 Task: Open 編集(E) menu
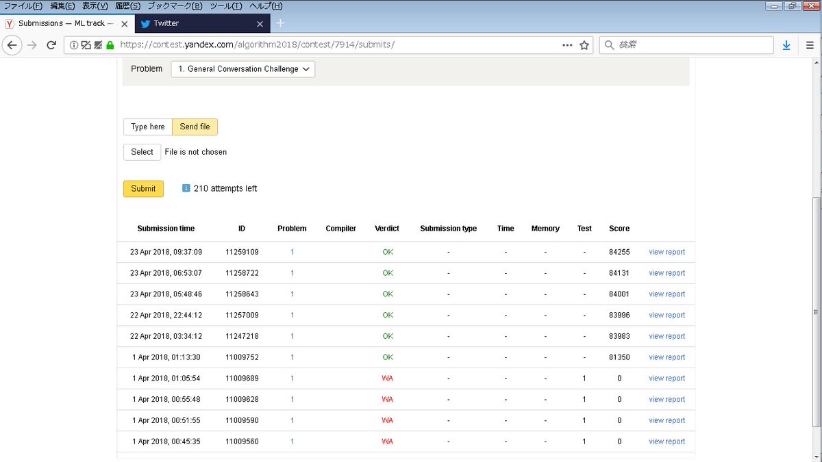point(62,6)
